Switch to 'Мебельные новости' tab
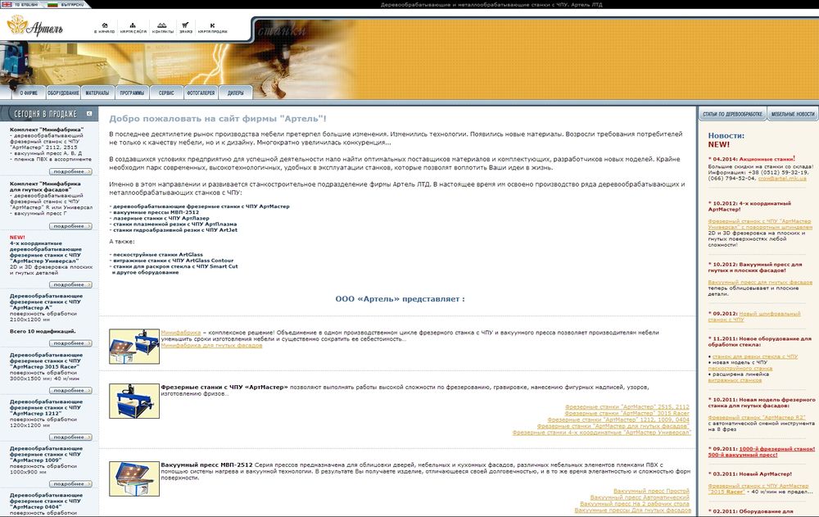The width and height of the screenshot is (819, 517). 792,114
